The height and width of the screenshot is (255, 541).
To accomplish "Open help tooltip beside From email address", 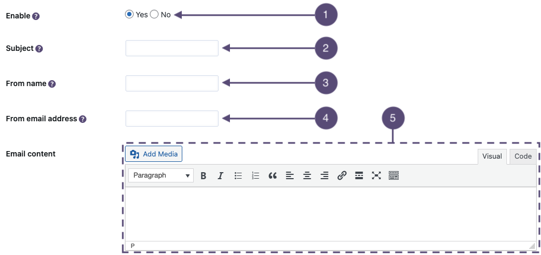I will 83,119.
